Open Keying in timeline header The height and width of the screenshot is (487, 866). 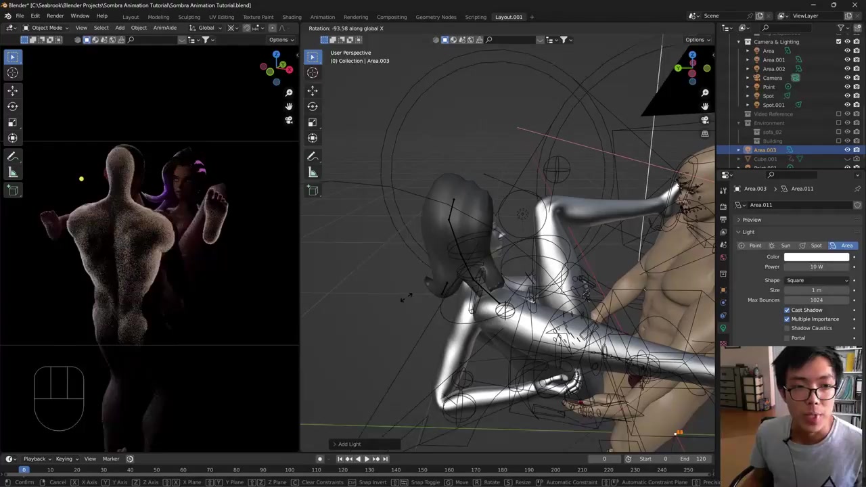[x=64, y=459]
